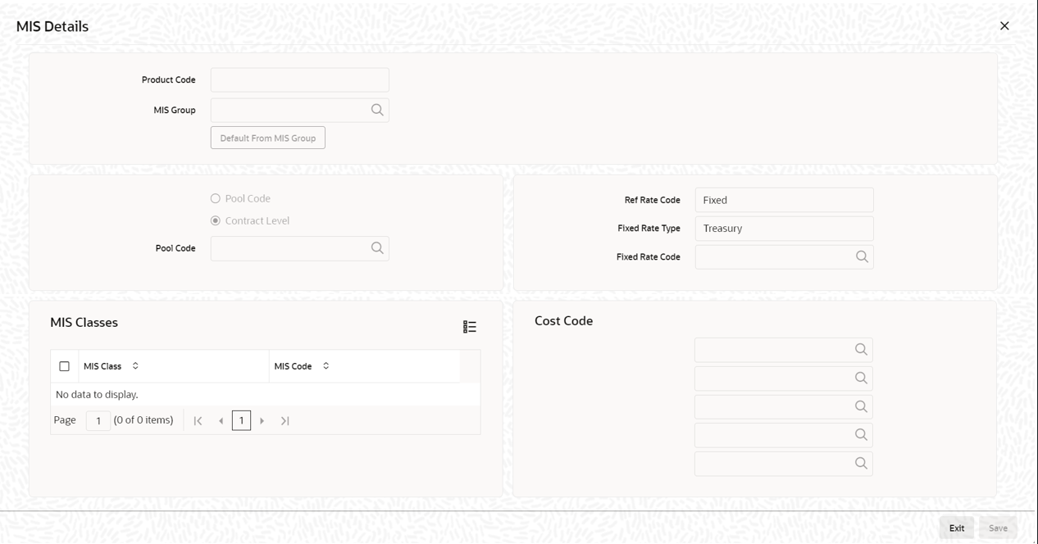The image size is (1038, 544).
Task: Open the last Cost Code lookup search
Action: click(x=861, y=463)
